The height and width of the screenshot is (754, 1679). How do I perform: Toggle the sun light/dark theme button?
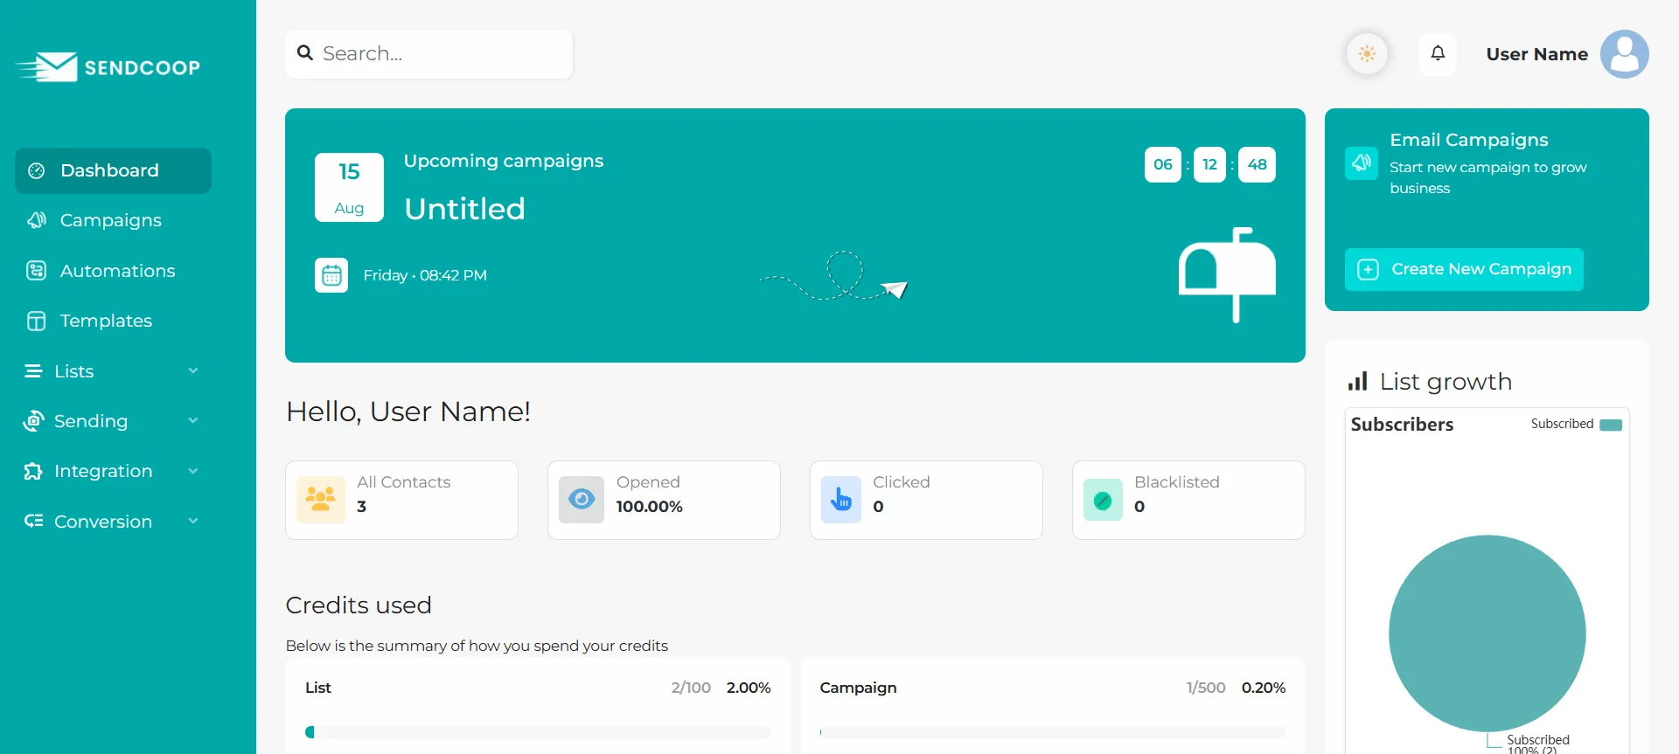[x=1367, y=54]
